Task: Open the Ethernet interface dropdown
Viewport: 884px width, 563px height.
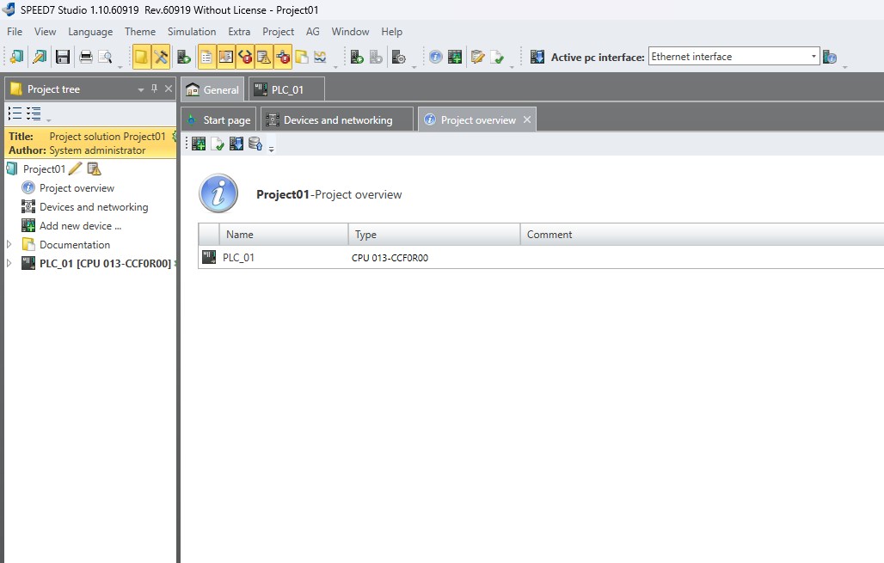Action: [813, 57]
